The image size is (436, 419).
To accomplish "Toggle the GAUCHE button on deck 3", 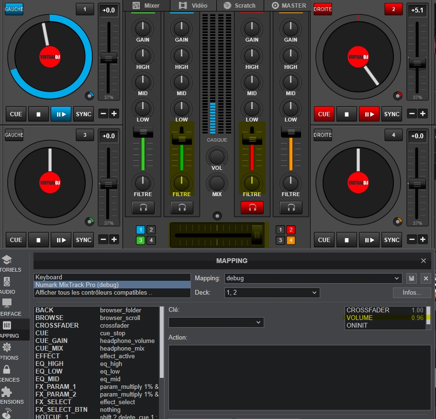I will pos(14,135).
